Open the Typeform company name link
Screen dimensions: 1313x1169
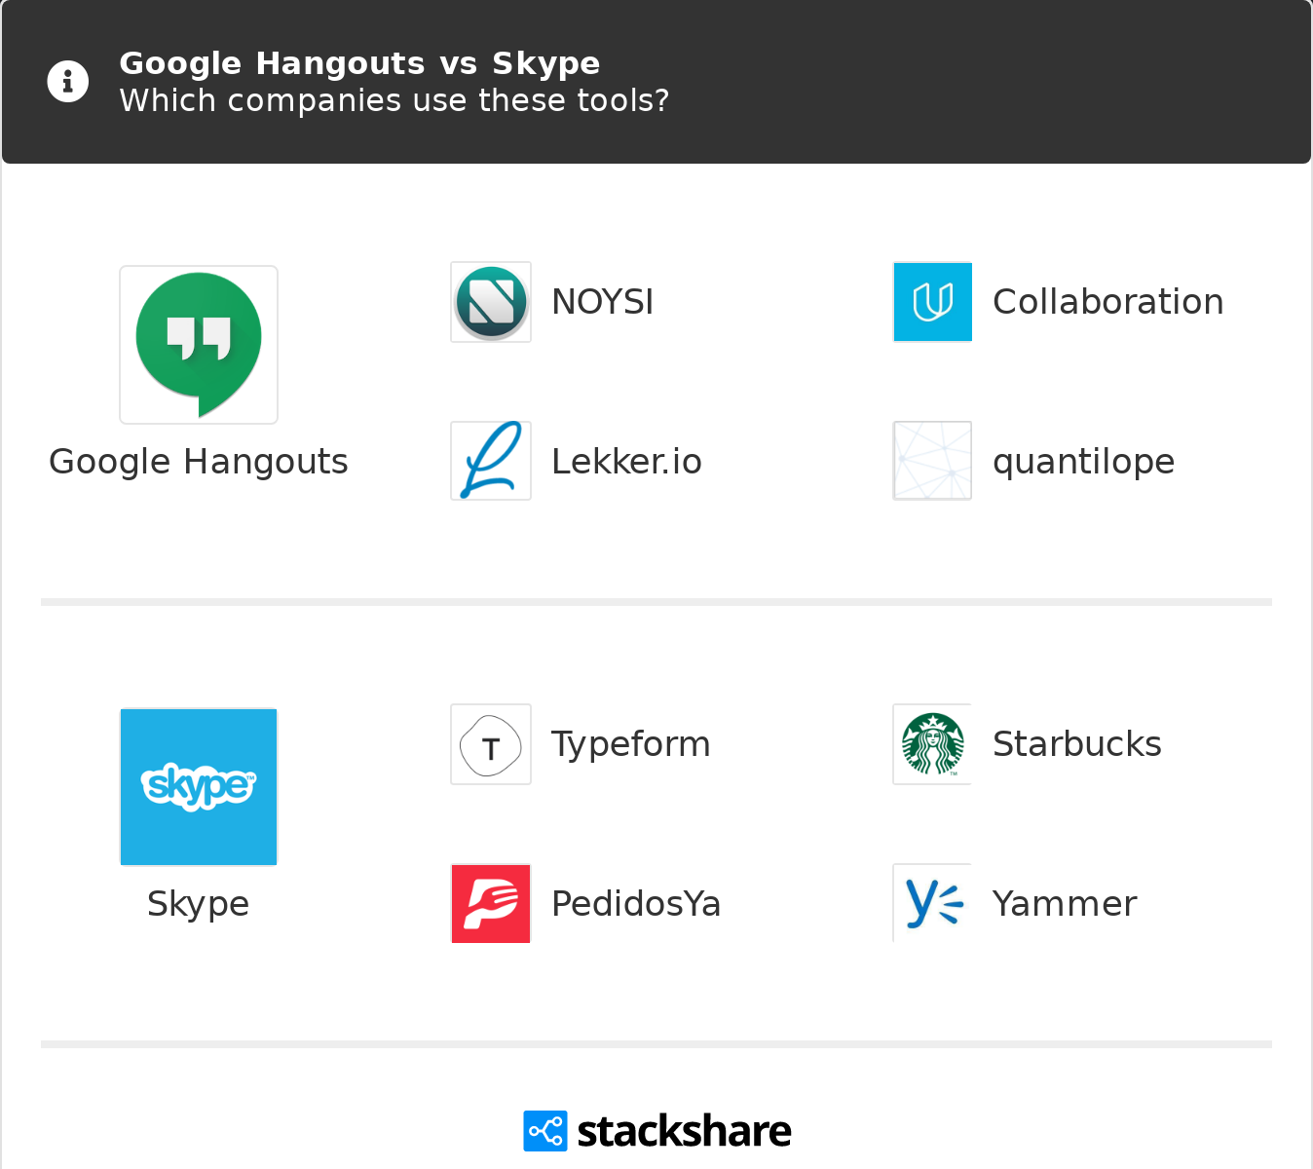[630, 744]
